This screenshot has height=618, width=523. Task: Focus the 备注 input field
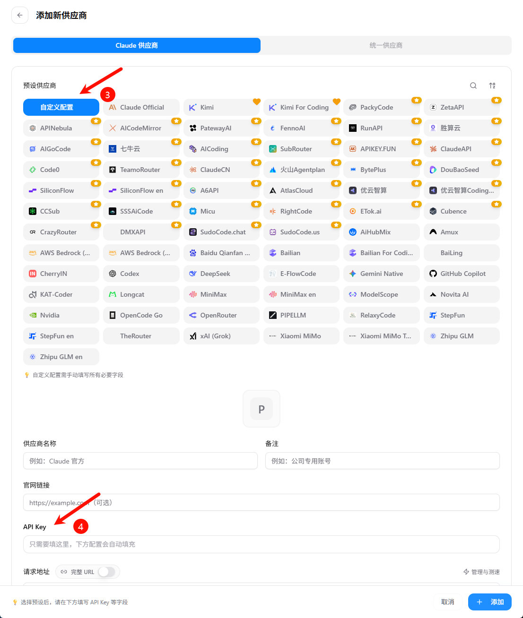click(x=383, y=461)
